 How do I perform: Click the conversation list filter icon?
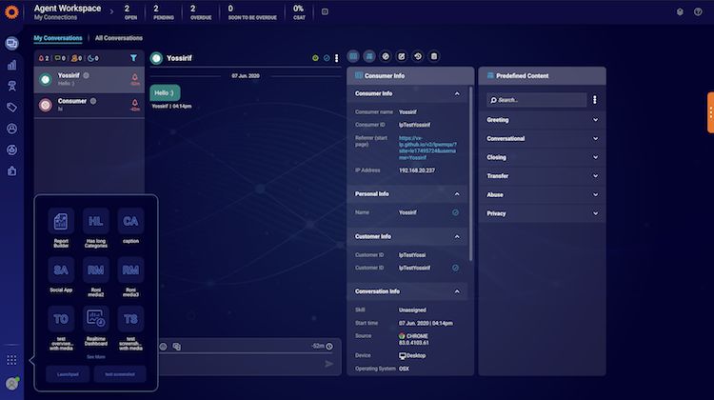pos(133,58)
